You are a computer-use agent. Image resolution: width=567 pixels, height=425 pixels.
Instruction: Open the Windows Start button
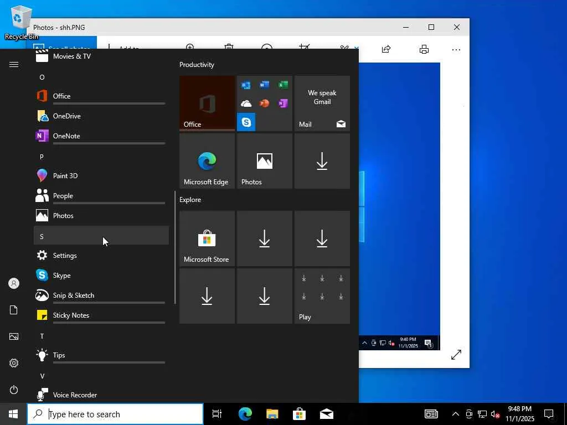pos(13,414)
